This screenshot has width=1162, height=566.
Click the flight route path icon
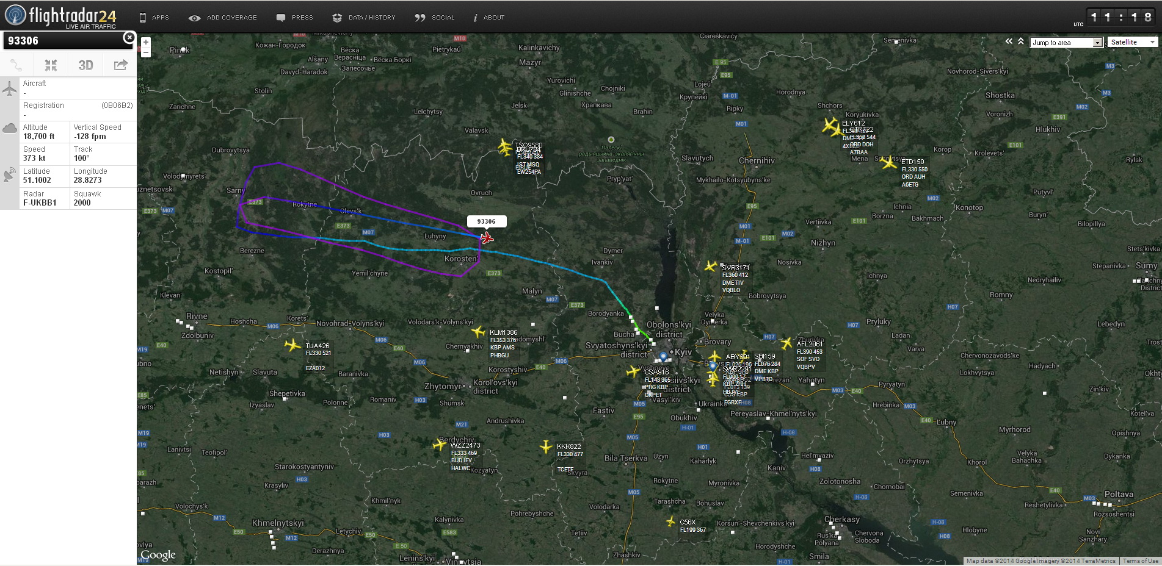(16, 65)
